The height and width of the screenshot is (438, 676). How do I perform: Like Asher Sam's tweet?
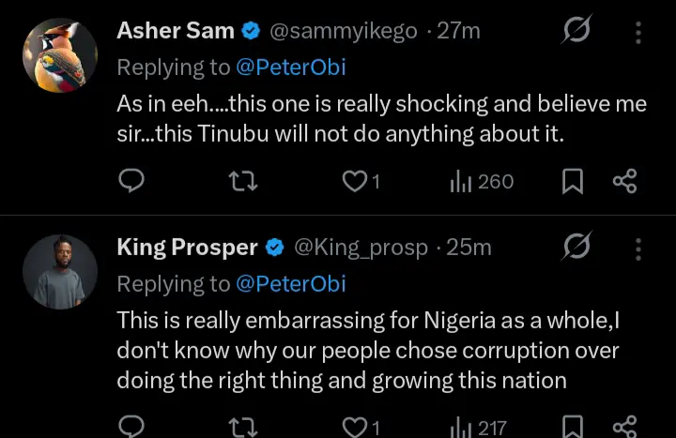354,181
